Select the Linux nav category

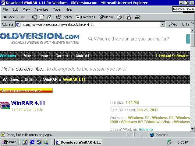pos(43,56)
